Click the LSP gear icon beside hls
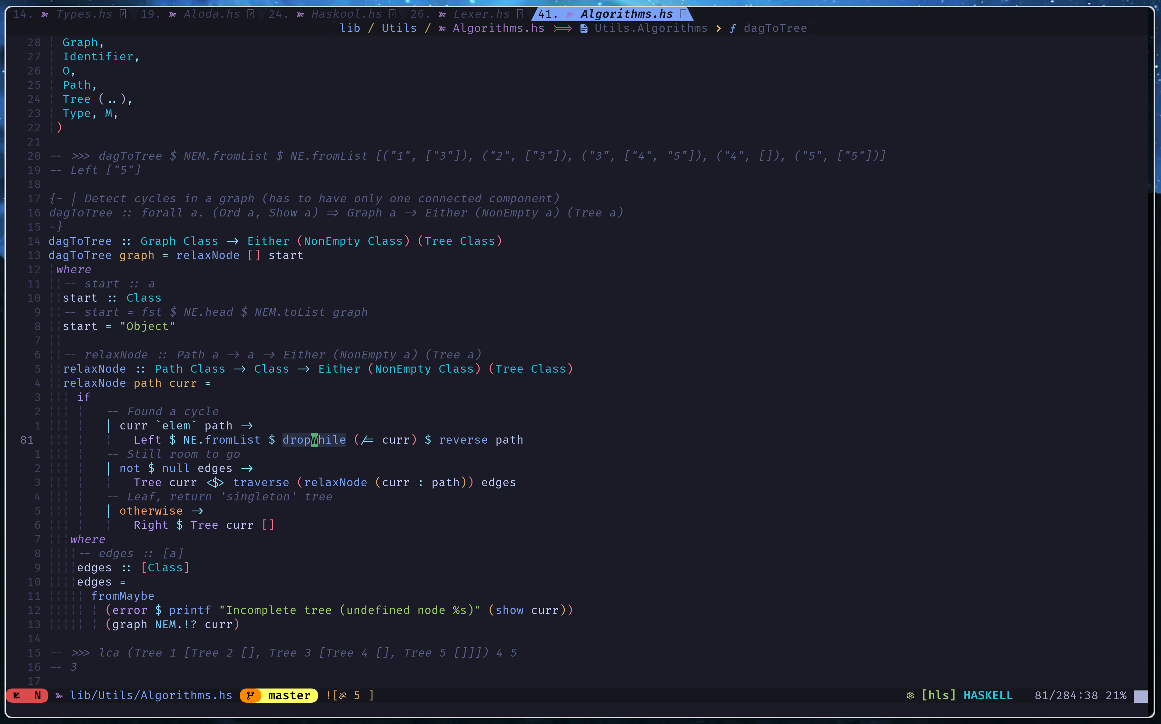Viewport: 1161px width, 724px height. coord(910,695)
